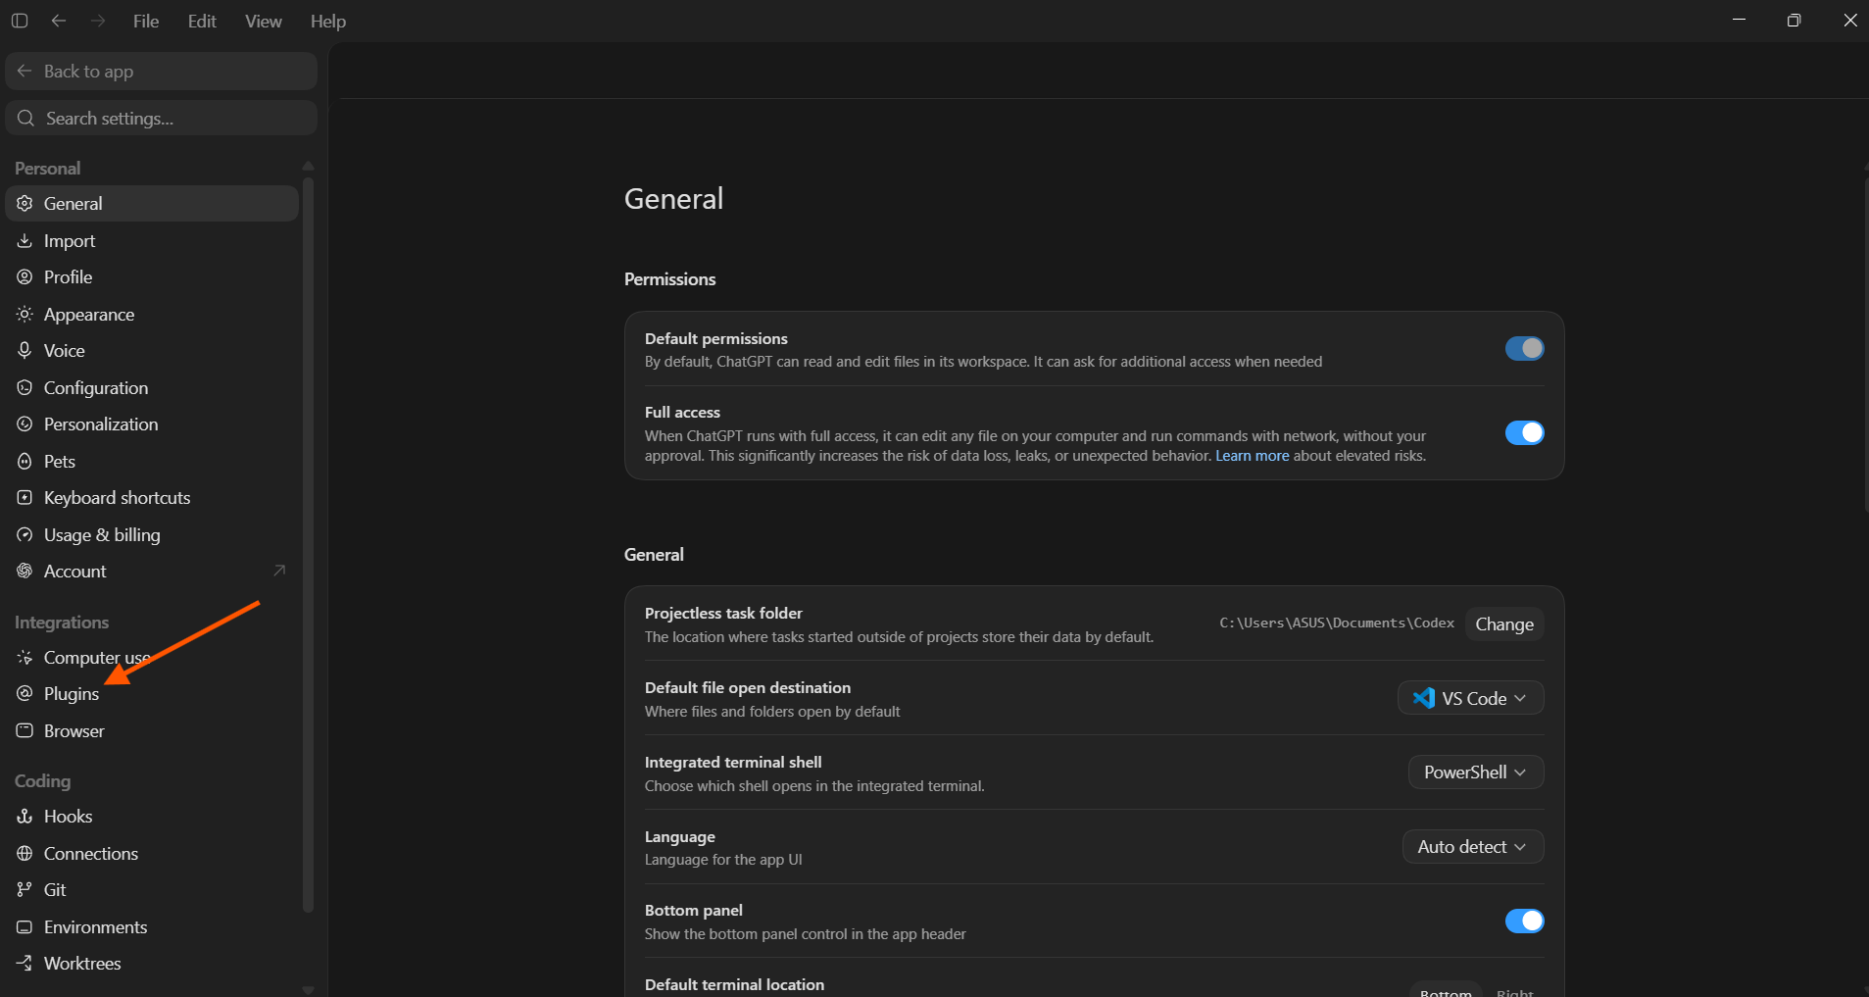Turn off the Full access switch

pyautogui.click(x=1524, y=432)
